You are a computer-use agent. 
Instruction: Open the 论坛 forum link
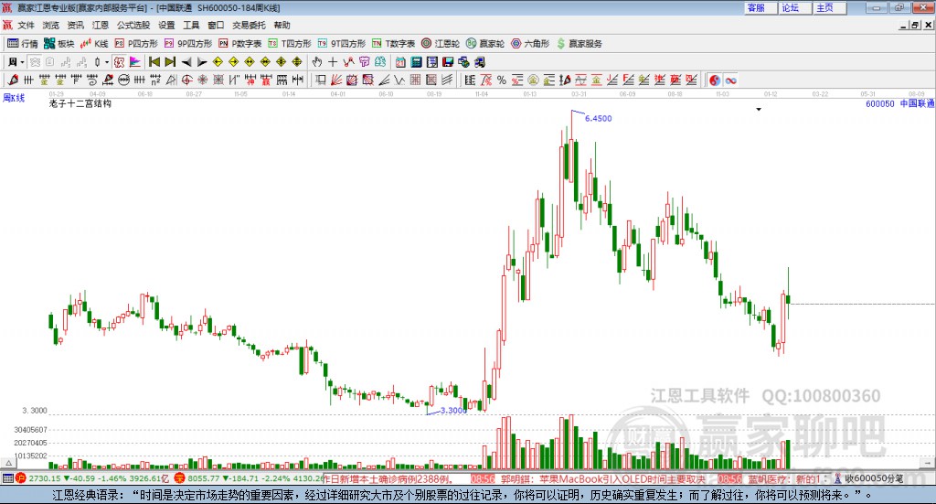tap(791, 7)
